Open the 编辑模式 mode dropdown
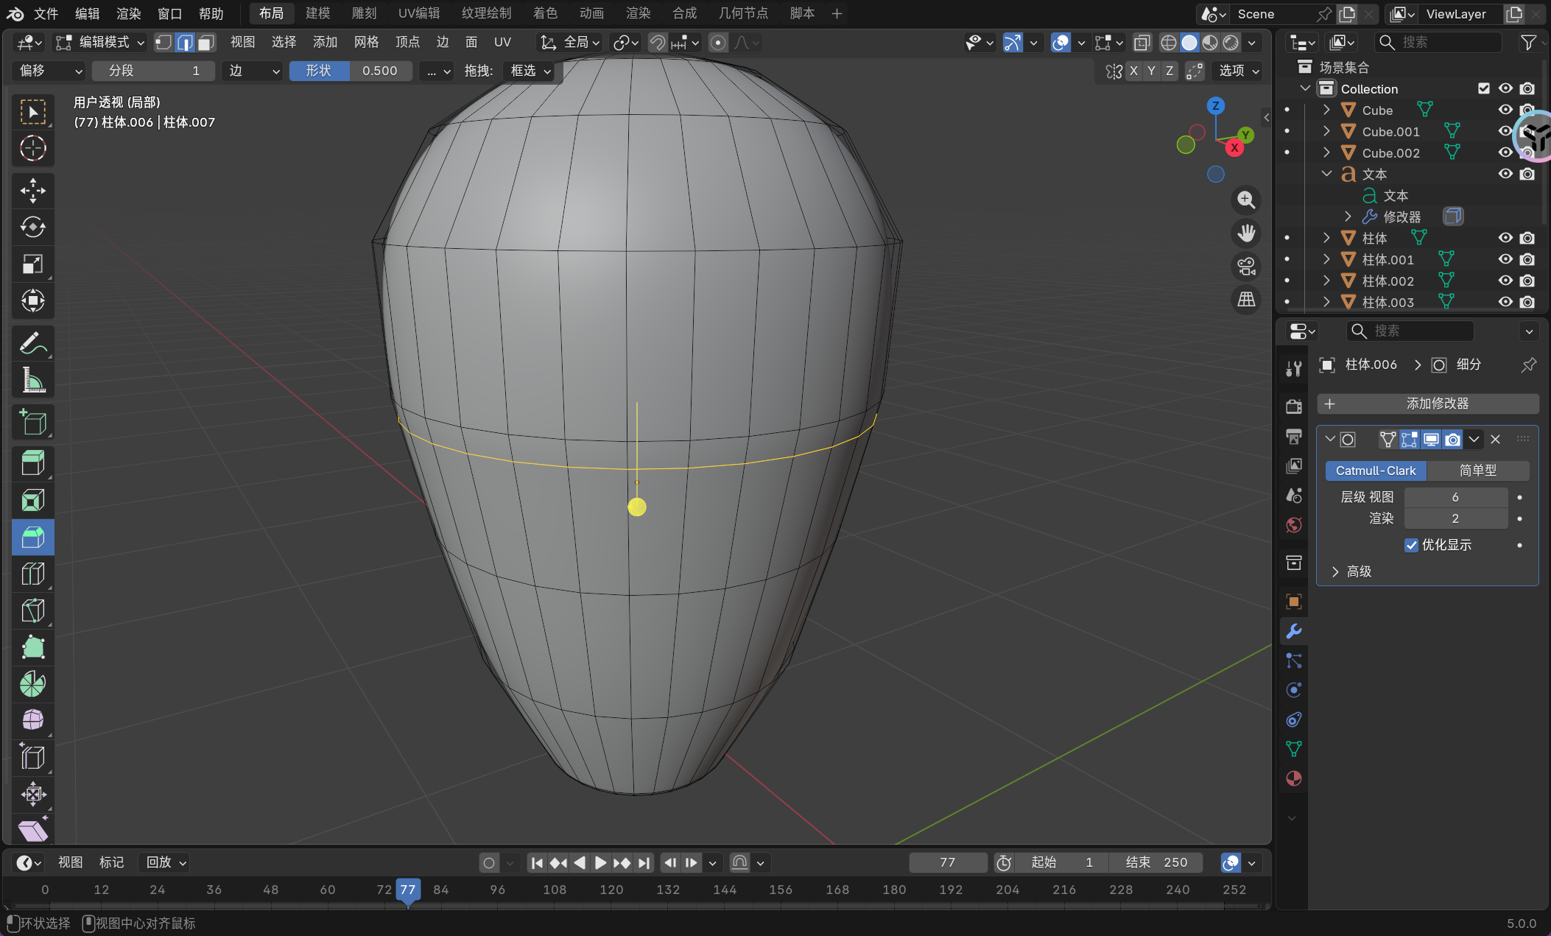 click(101, 43)
